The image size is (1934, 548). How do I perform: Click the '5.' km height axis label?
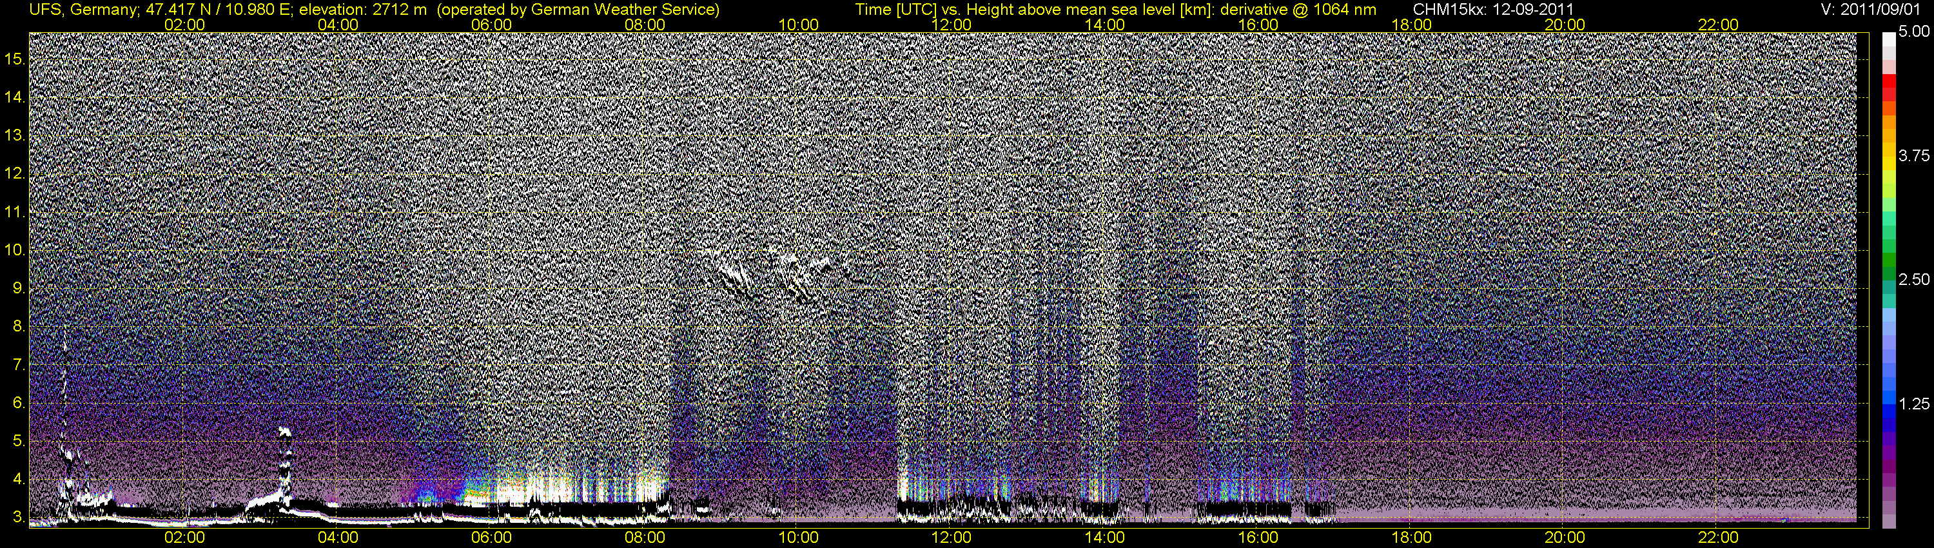click(18, 440)
